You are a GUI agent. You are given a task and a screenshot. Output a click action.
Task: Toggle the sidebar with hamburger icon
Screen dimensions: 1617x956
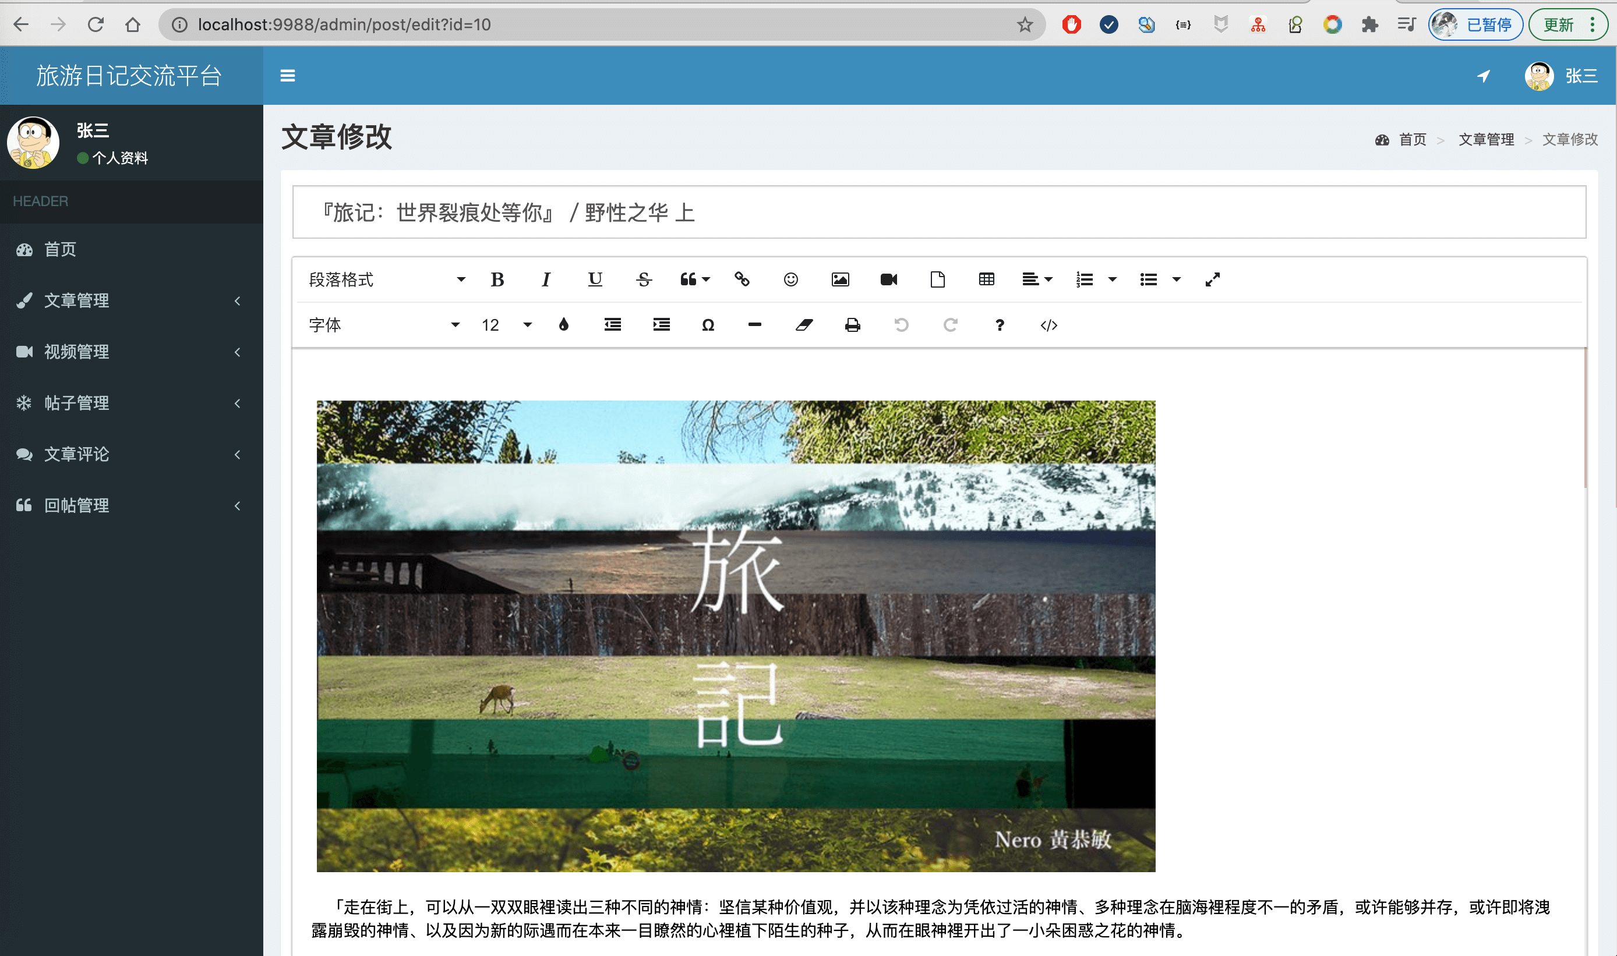pyautogui.click(x=287, y=75)
